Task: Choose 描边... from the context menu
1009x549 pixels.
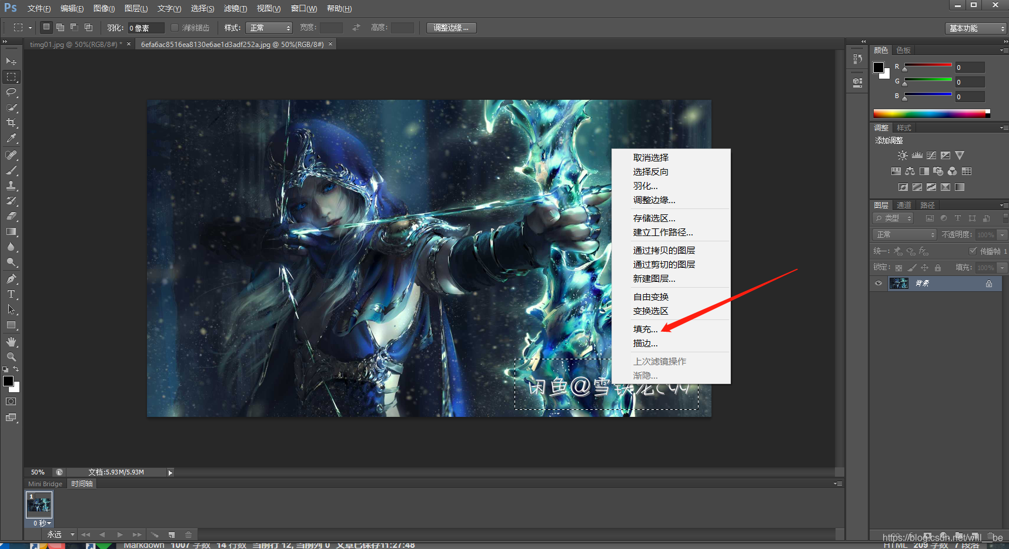Action: point(645,343)
